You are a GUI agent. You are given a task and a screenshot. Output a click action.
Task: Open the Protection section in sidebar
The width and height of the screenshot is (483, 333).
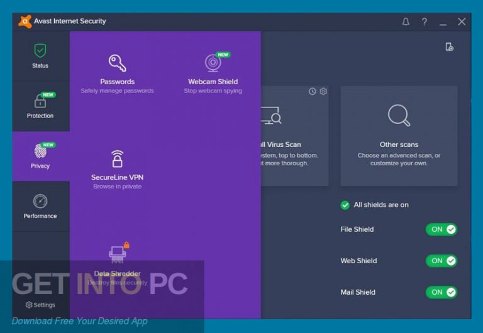pyautogui.click(x=40, y=106)
